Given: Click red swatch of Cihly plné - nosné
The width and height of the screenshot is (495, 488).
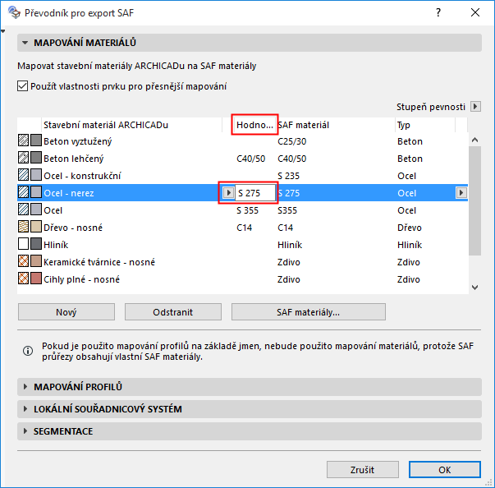Looking at the screenshot, I should pyautogui.click(x=36, y=279).
